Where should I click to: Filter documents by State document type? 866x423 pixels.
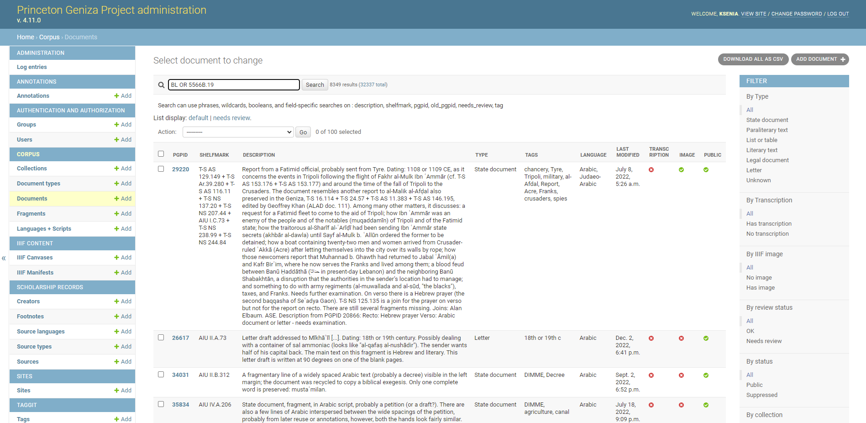click(767, 120)
